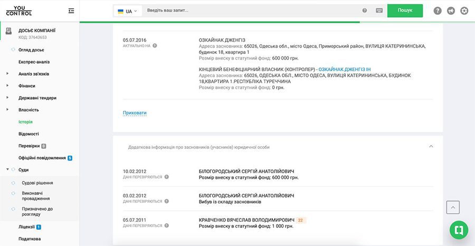The image size is (475, 246).
Task: Click the scroll-to-top arrow button
Action: click(453, 207)
